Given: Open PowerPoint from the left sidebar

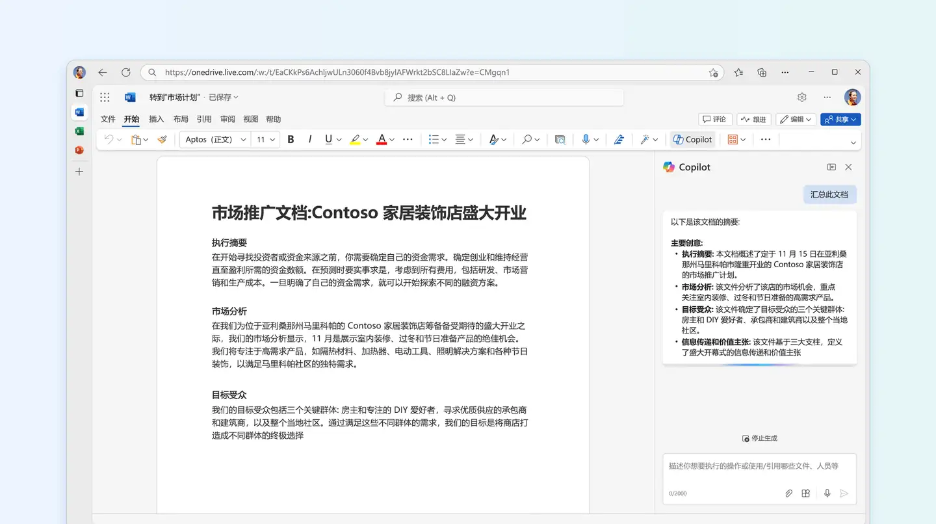Looking at the screenshot, I should click(x=79, y=150).
